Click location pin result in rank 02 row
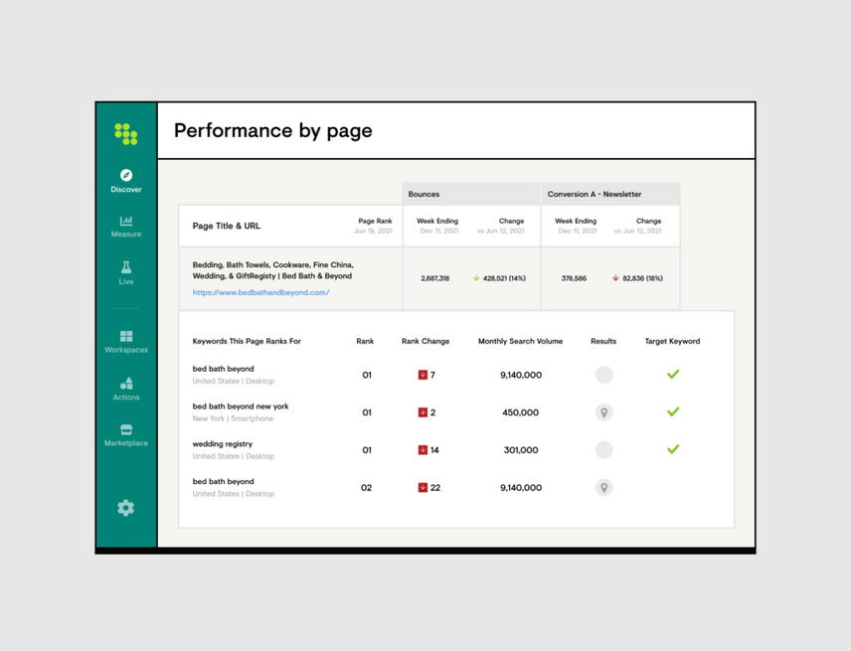This screenshot has height=651, width=851. 604,488
